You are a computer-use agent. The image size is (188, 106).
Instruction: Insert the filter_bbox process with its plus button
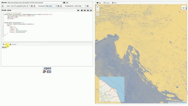coord(58,6)
